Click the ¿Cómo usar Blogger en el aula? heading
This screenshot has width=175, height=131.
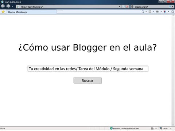[87, 47]
